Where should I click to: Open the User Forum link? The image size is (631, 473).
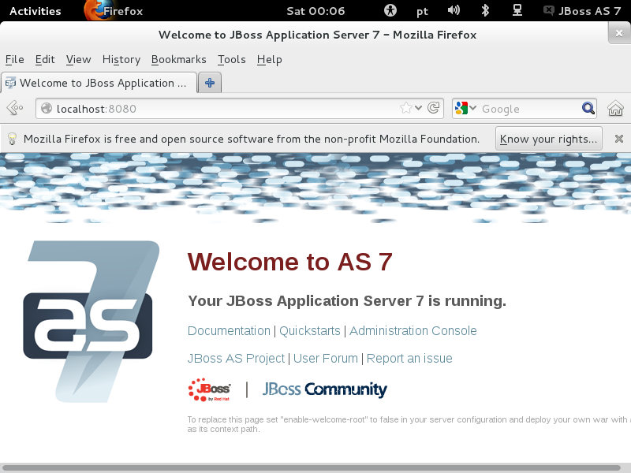click(x=326, y=358)
